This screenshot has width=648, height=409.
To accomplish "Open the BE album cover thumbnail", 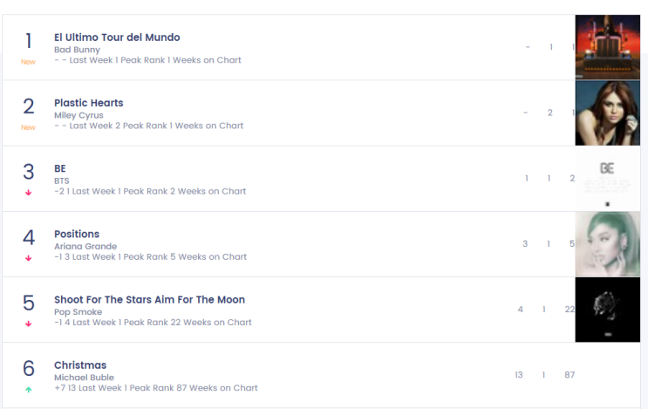I will [608, 179].
